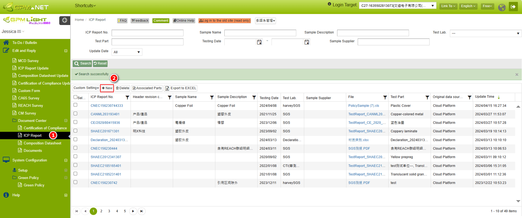522x218 pixels.
Task: Go to previous page of results
Action: pyautogui.click(x=85, y=211)
